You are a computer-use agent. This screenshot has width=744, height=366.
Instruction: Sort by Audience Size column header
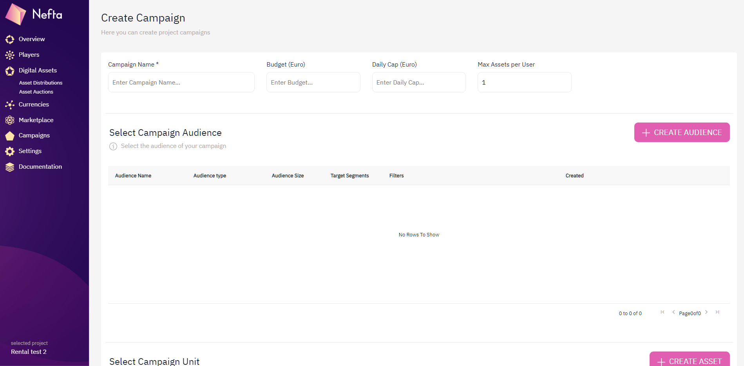[x=288, y=176]
